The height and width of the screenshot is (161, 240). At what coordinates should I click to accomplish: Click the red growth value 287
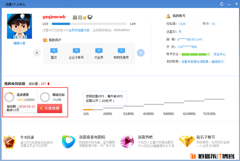(43, 84)
